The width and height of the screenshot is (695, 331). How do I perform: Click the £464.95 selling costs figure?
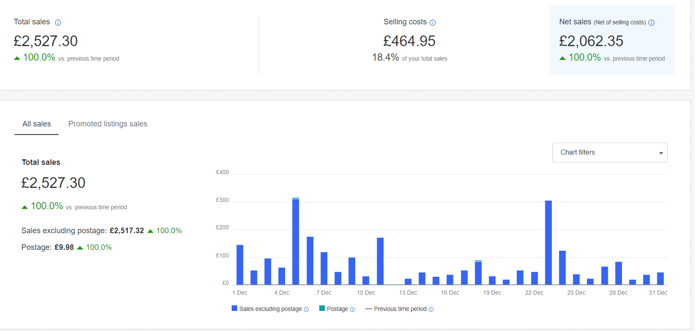point(409,41)
